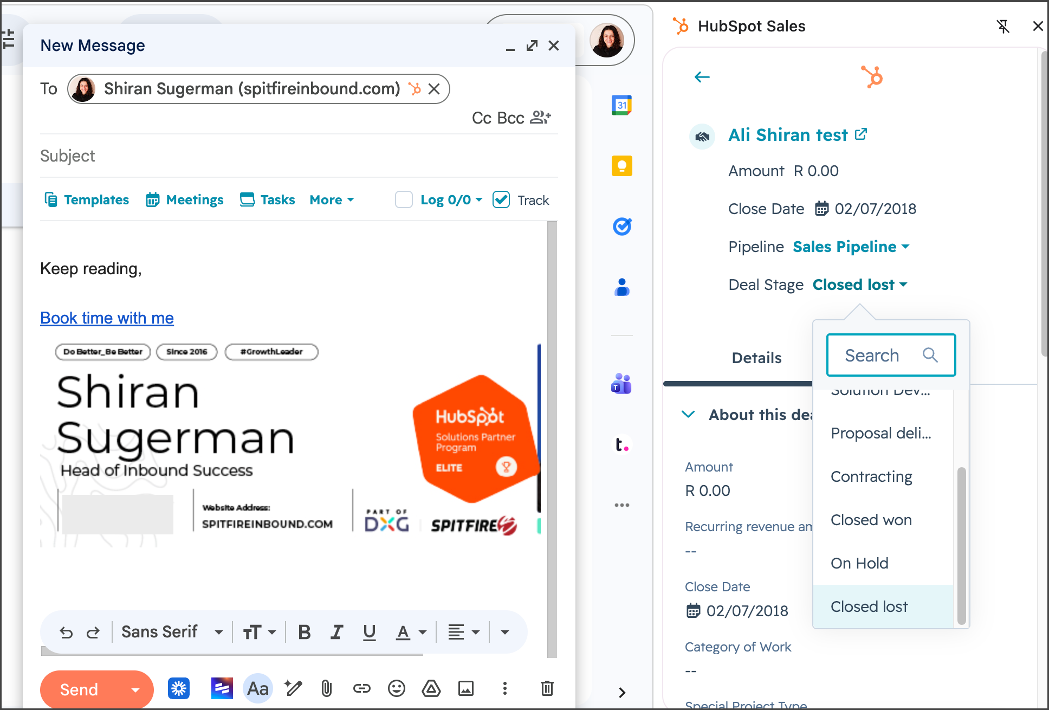
Task: Click the pen-and-sparkle icon
Action: point(293,689)
